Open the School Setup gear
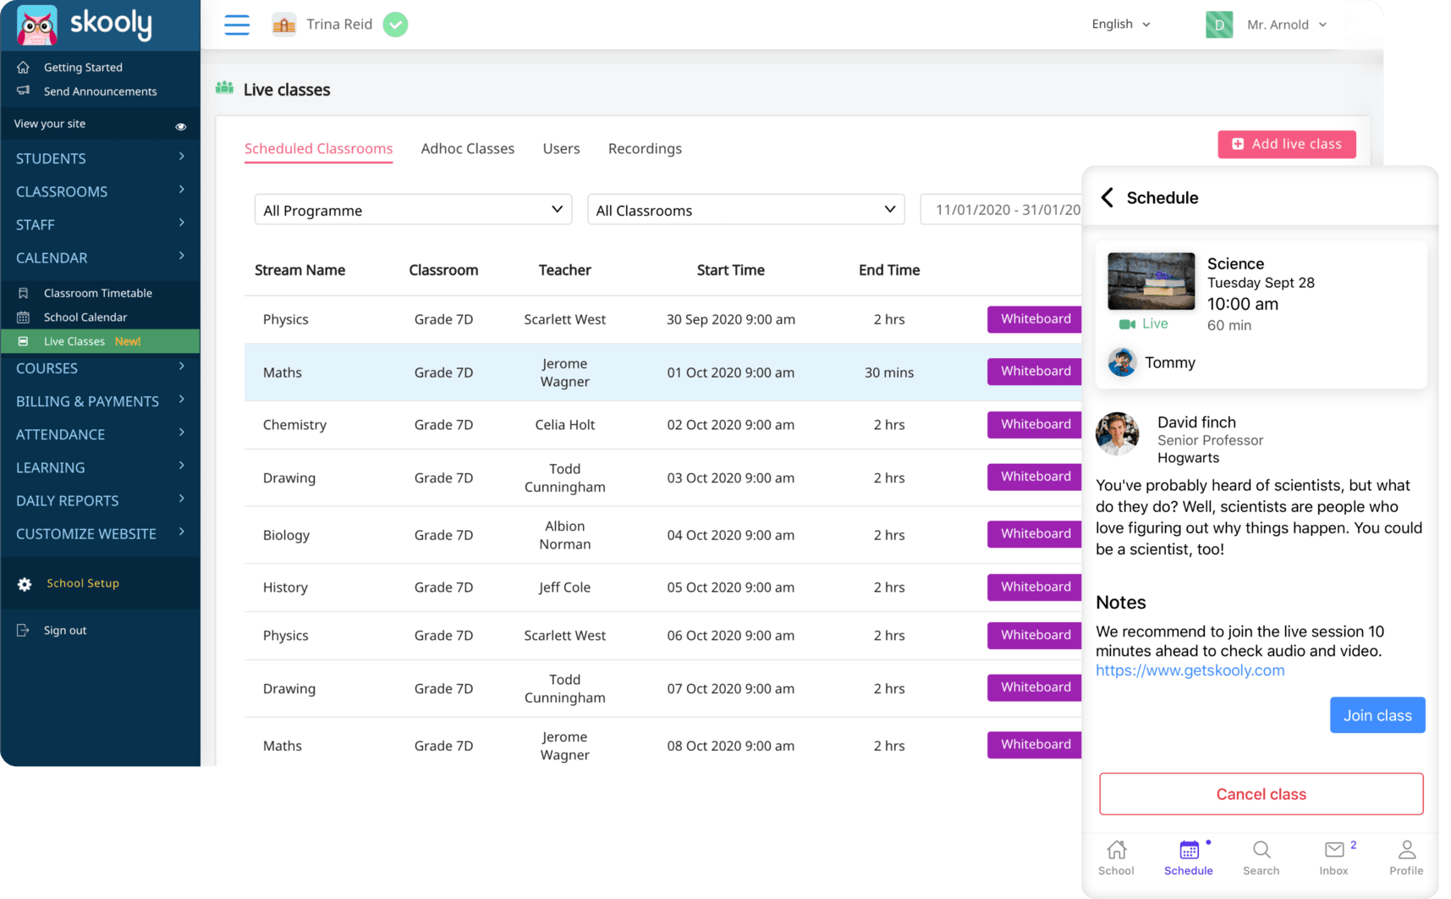This screenshot has width=1451, height=899. coord(82,583)
